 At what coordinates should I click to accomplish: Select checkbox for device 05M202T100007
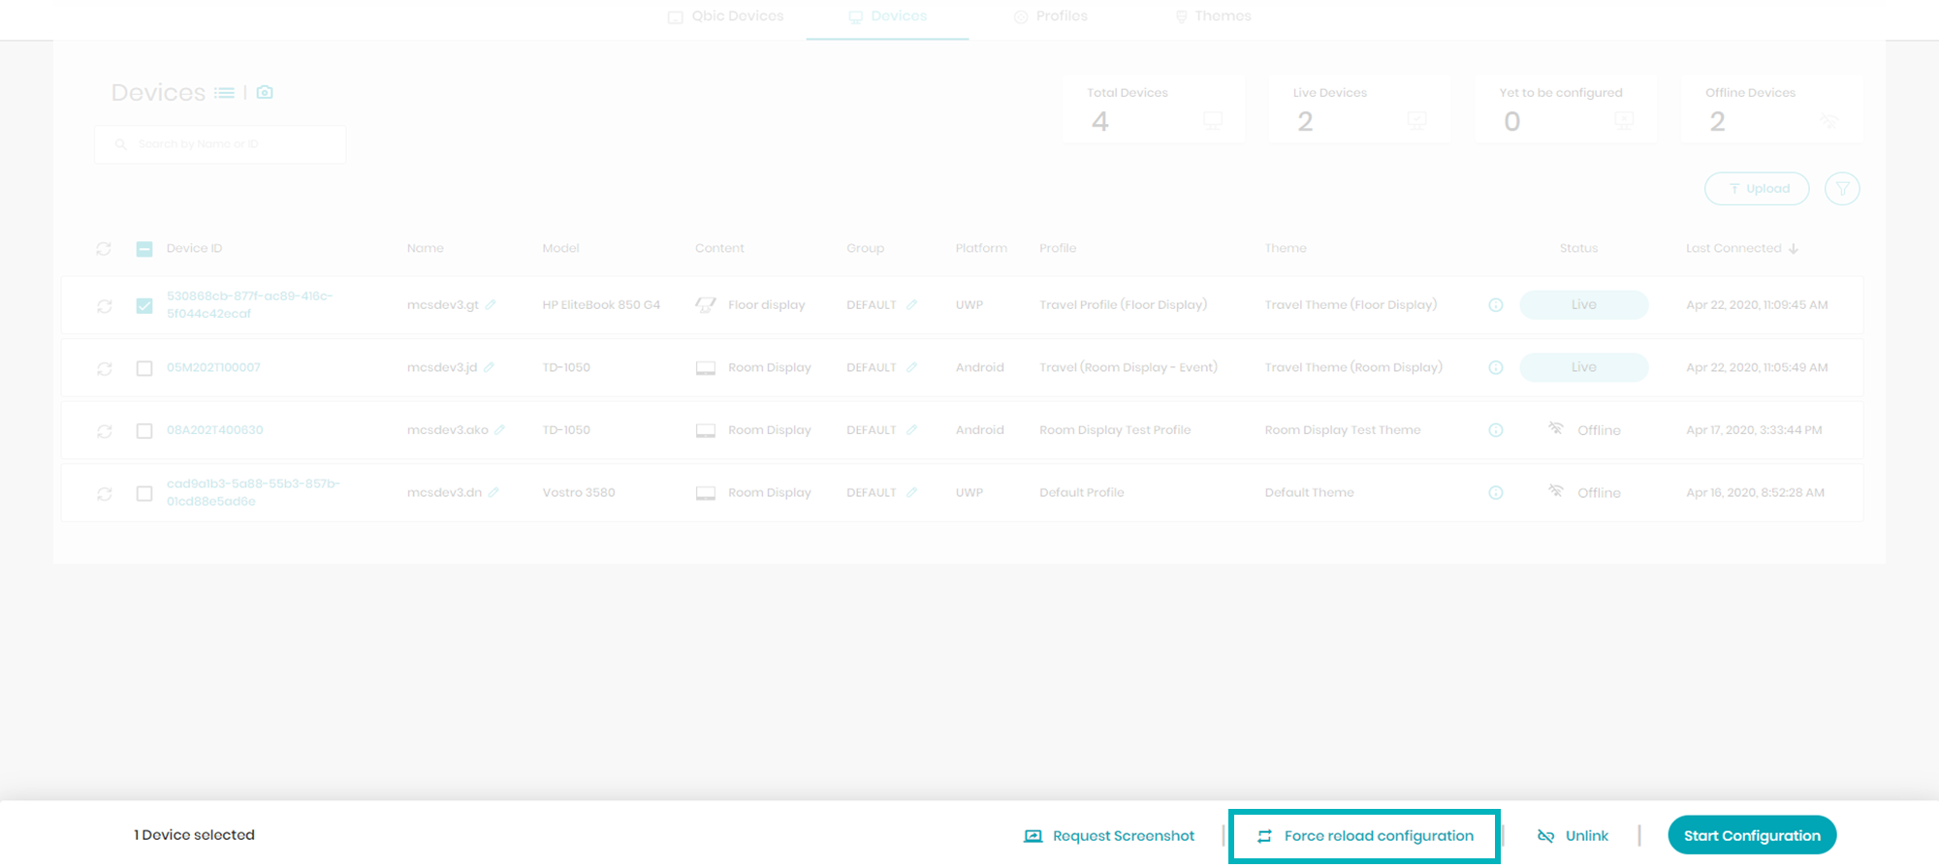(x=144, y=368)
